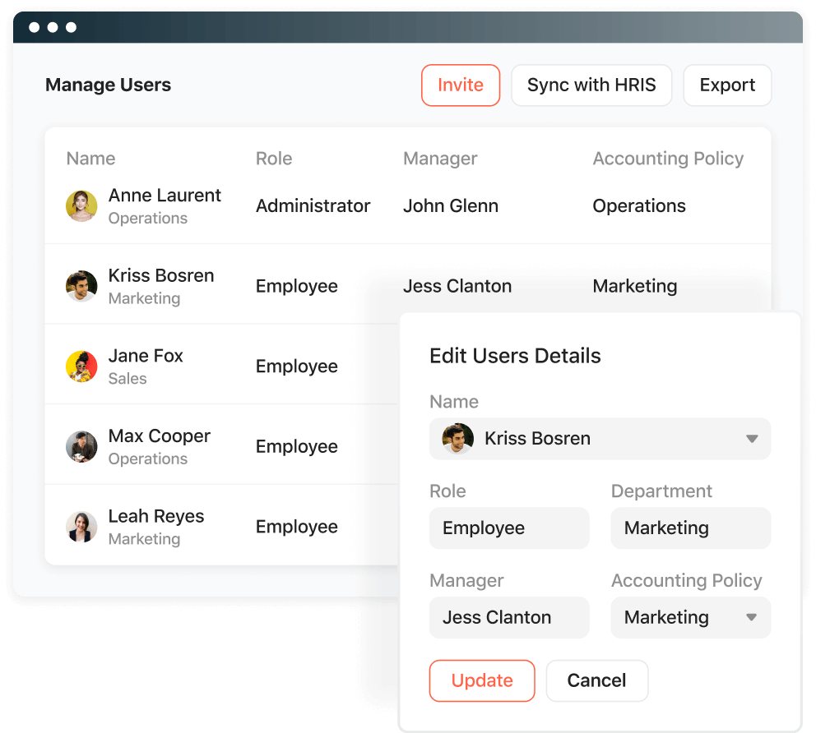
Task: Click Jane Fox's Employee role cell
Action: point(297,367)
